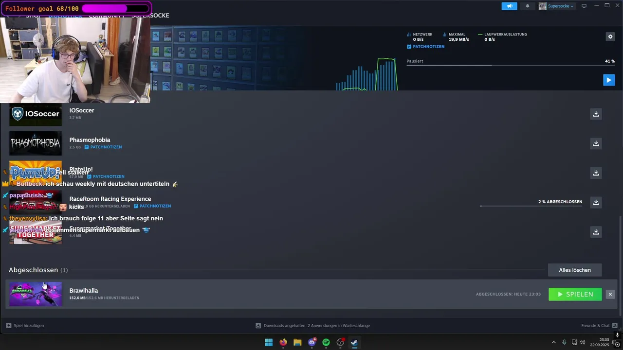Start the Phasmophobia download via its arrow icon
Image resolution: width=623 pixels, height=350 pixels.
click(x=596, y=143)
